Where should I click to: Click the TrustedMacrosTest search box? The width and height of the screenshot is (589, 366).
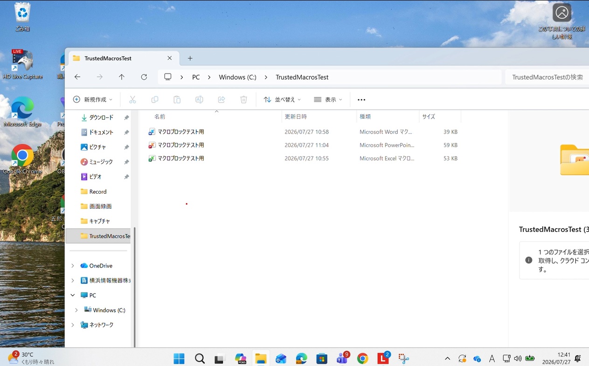pos(547,77)
